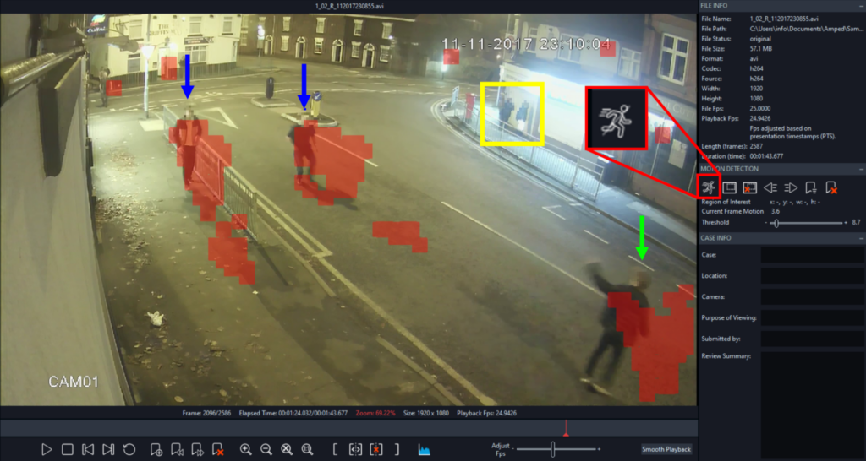Click the Region of Interest coordinates text
This screenshot has width=866, height=461.
coord(793,202)
